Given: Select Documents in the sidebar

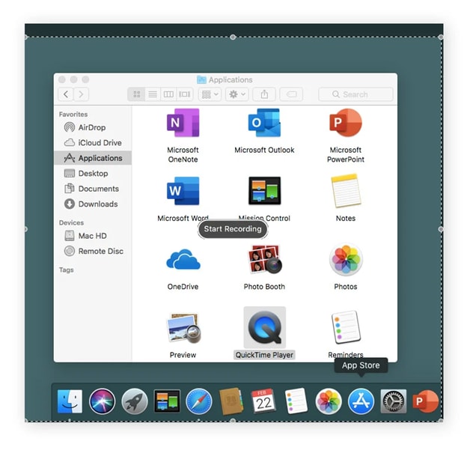Looking at the screenshot, I should pyautogui.click(x=93, y=189).
